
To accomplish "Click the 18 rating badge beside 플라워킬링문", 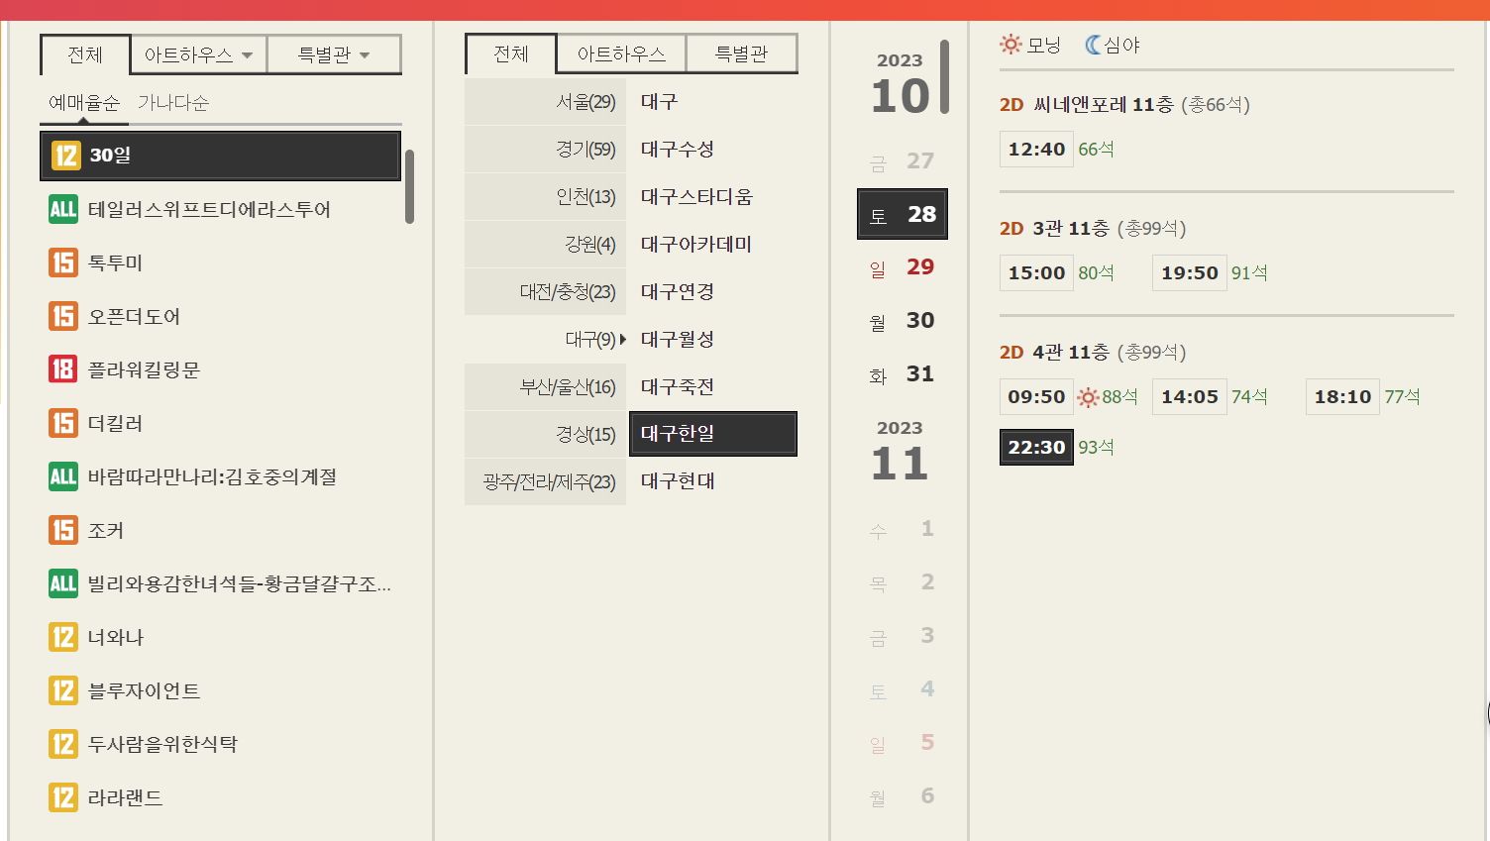I will coord(63,369).
